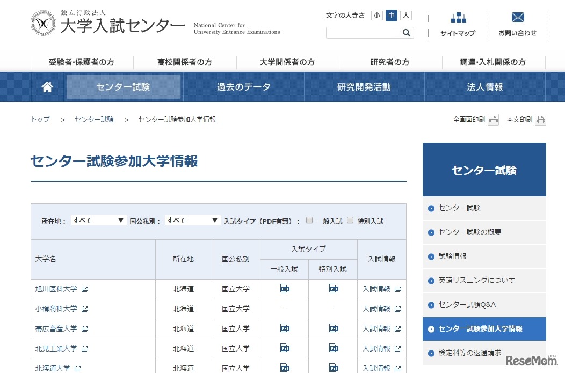Viewport: 565px width, 373px height.
Task: Open 帯広畜産大学's 特別入試 PDF icon
Action: pos(333,328)
